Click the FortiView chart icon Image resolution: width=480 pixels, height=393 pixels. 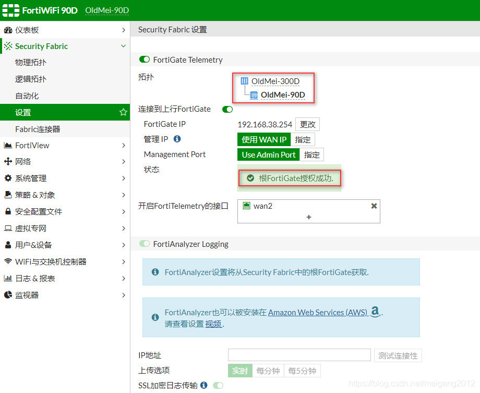coord(8,145)
